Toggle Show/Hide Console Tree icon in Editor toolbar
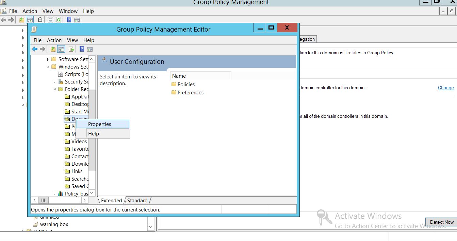Screen dimensions: 457x241 pos(61,49)
